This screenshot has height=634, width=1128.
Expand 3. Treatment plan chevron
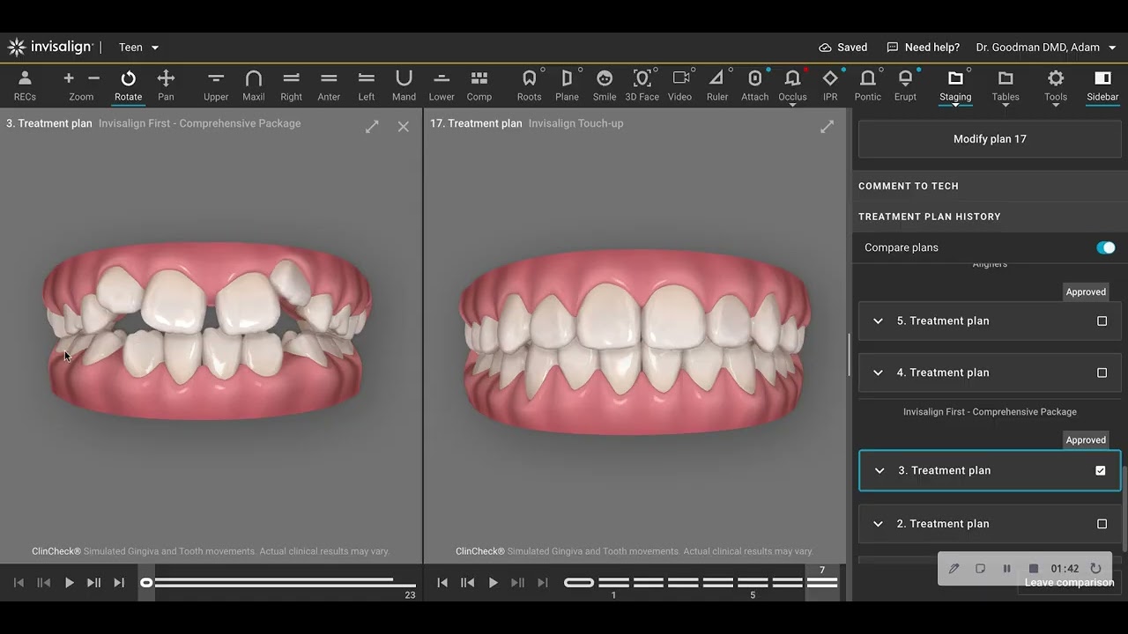[879, 471]
